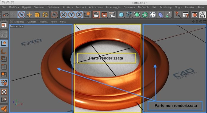The width and height of the screenshot is (207, 113).
Task: Open the Selezione menu
Action: point(54,7)
